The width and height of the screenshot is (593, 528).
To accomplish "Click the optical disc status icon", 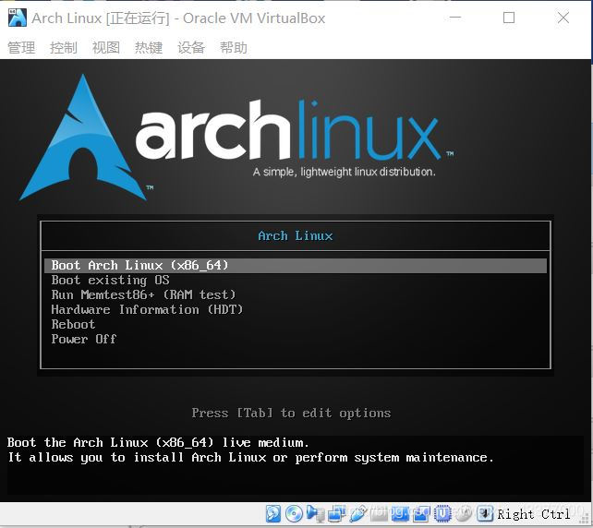I will 294,513.
